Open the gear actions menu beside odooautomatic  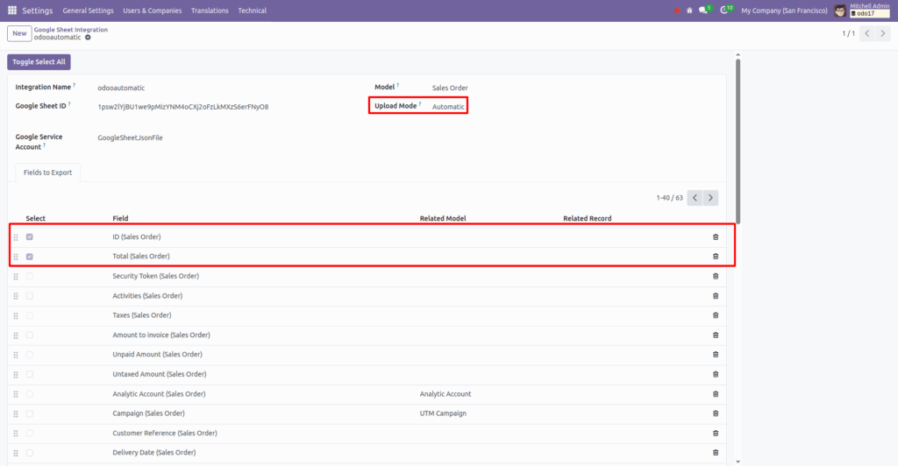pyautogui.click(x=88, y=38)
